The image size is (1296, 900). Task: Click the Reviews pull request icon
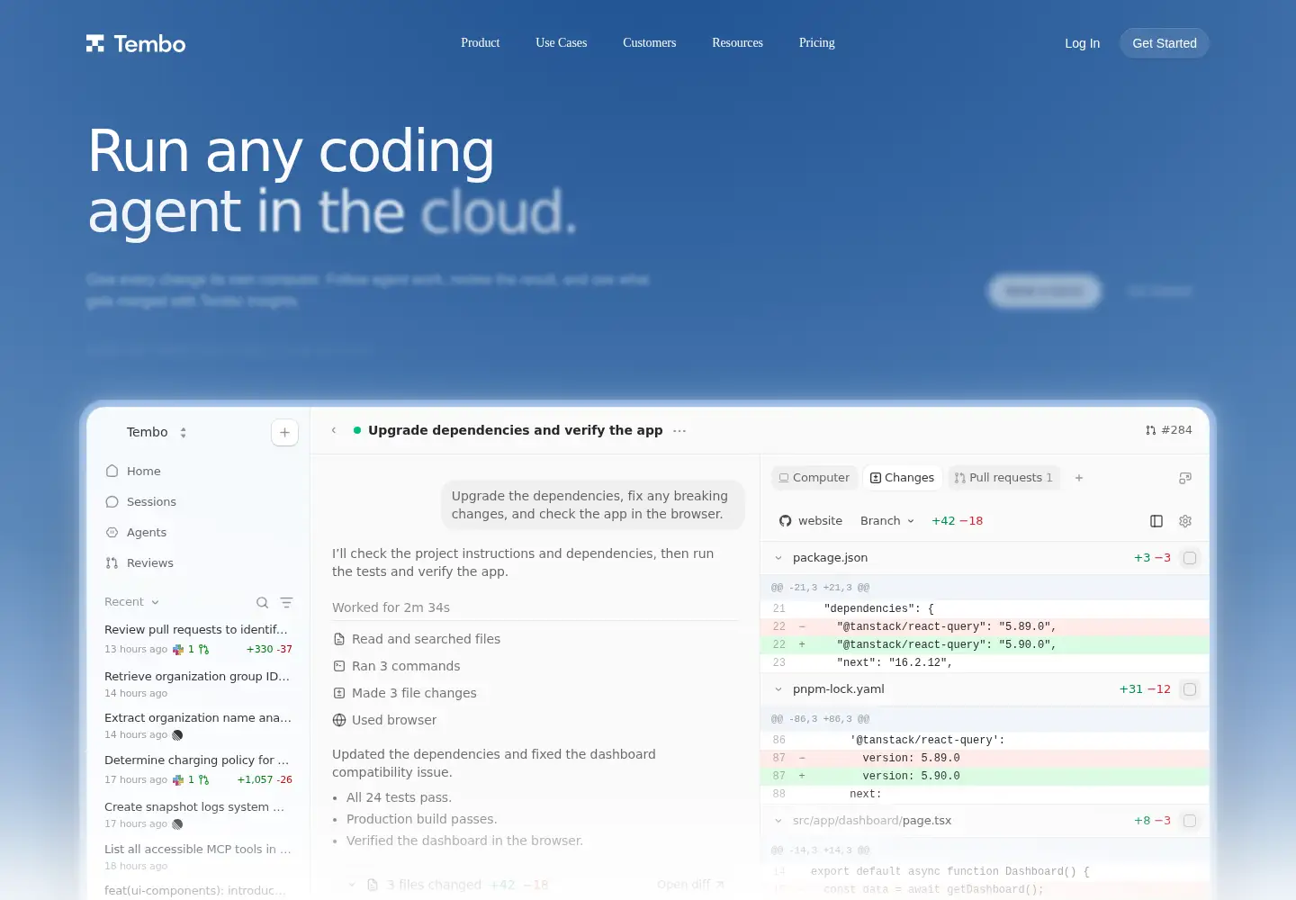click(112, 562)
